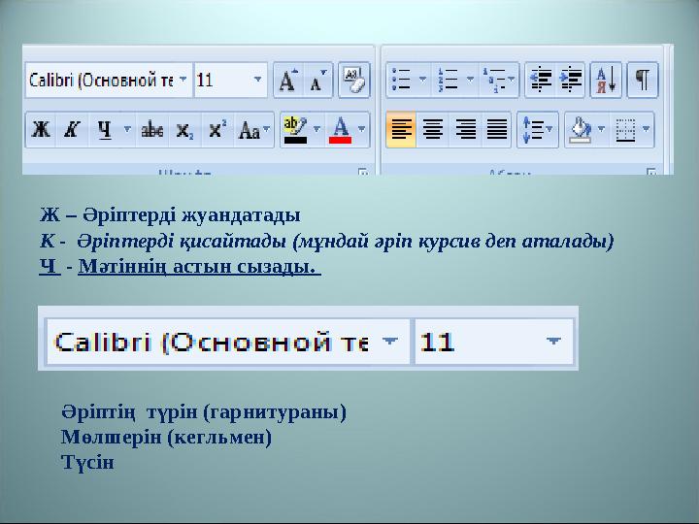Align text to the right
This screenshot has width=699, height=524.
point(465,130)
